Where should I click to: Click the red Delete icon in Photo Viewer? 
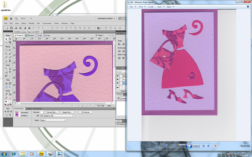click(x=215, y=146)
